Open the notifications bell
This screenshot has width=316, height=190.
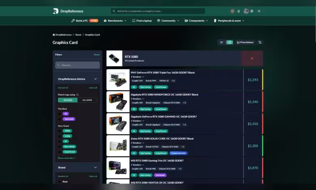click(x=239, y=11)
